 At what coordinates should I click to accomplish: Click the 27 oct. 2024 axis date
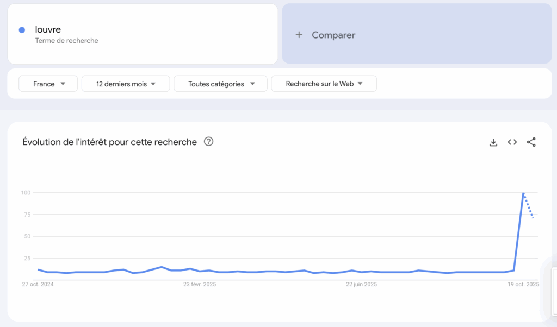38,284
